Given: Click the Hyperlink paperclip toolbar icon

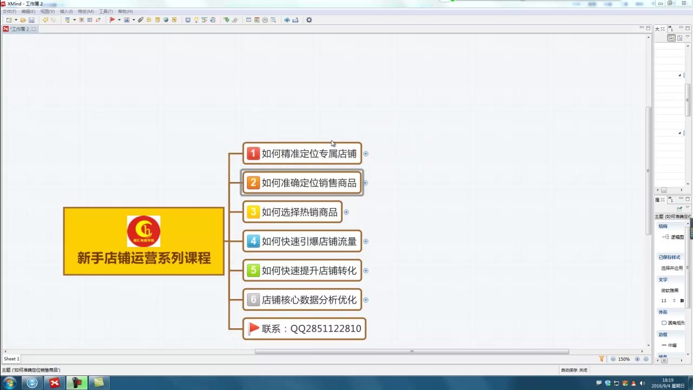Looking at the screenshot, I should pyautogui.click(x=140, y=19).
